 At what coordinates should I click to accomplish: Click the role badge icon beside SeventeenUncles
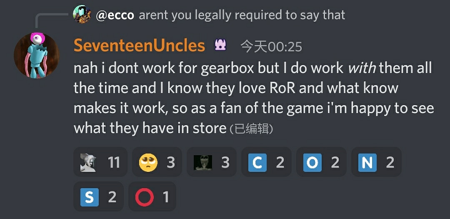click(x=220, y=45)
